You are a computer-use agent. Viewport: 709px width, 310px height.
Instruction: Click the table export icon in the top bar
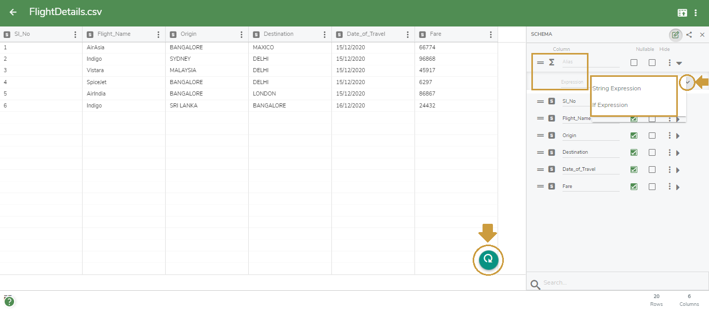[682, 11]
